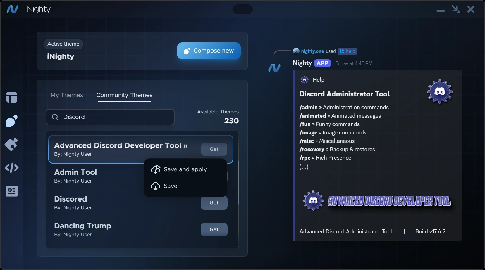Click the /animated Animated messages line
Image resolution: width=485 pixels, height=270 pixels.
340,116
